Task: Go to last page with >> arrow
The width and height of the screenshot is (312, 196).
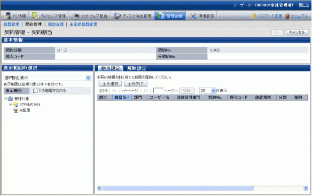Action: 146,91
